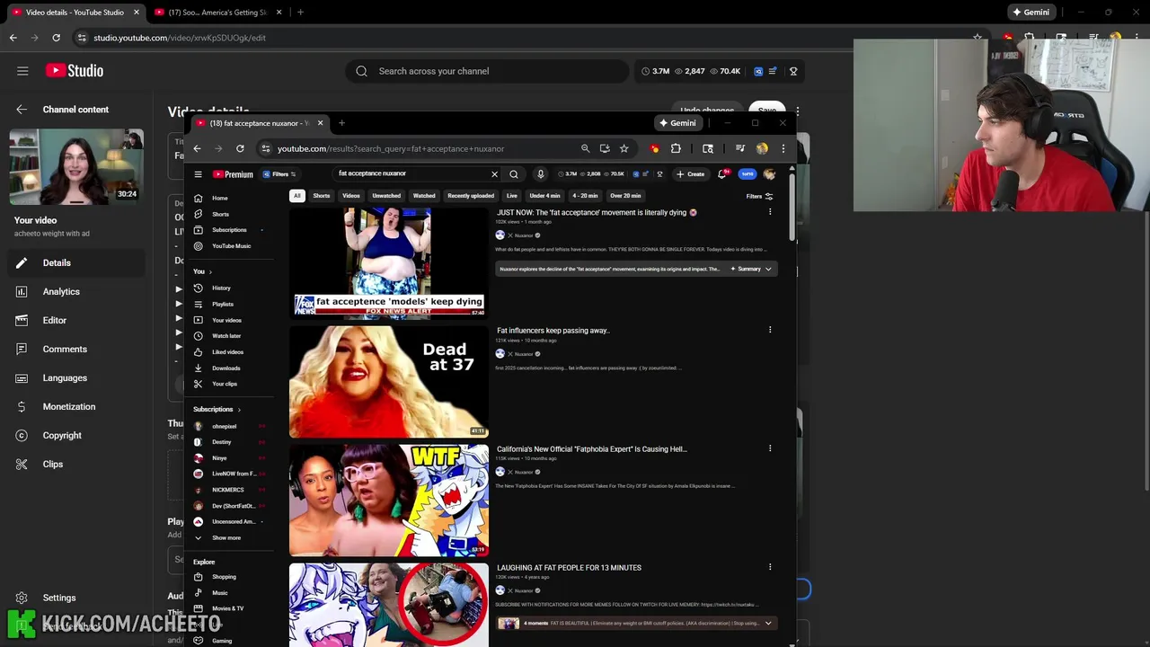
Task: Open Analytics in YouTube Studio sidebar
Action: 61,291
